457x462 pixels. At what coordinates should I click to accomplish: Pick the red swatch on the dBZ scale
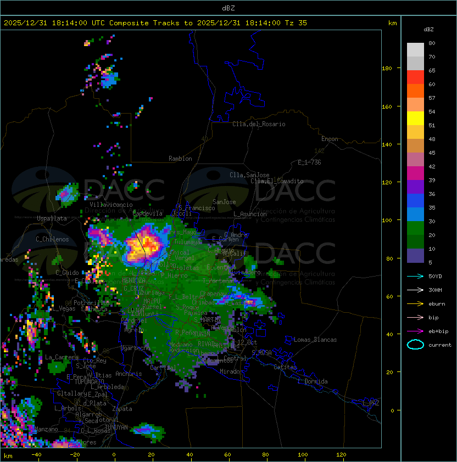(415, 77)
